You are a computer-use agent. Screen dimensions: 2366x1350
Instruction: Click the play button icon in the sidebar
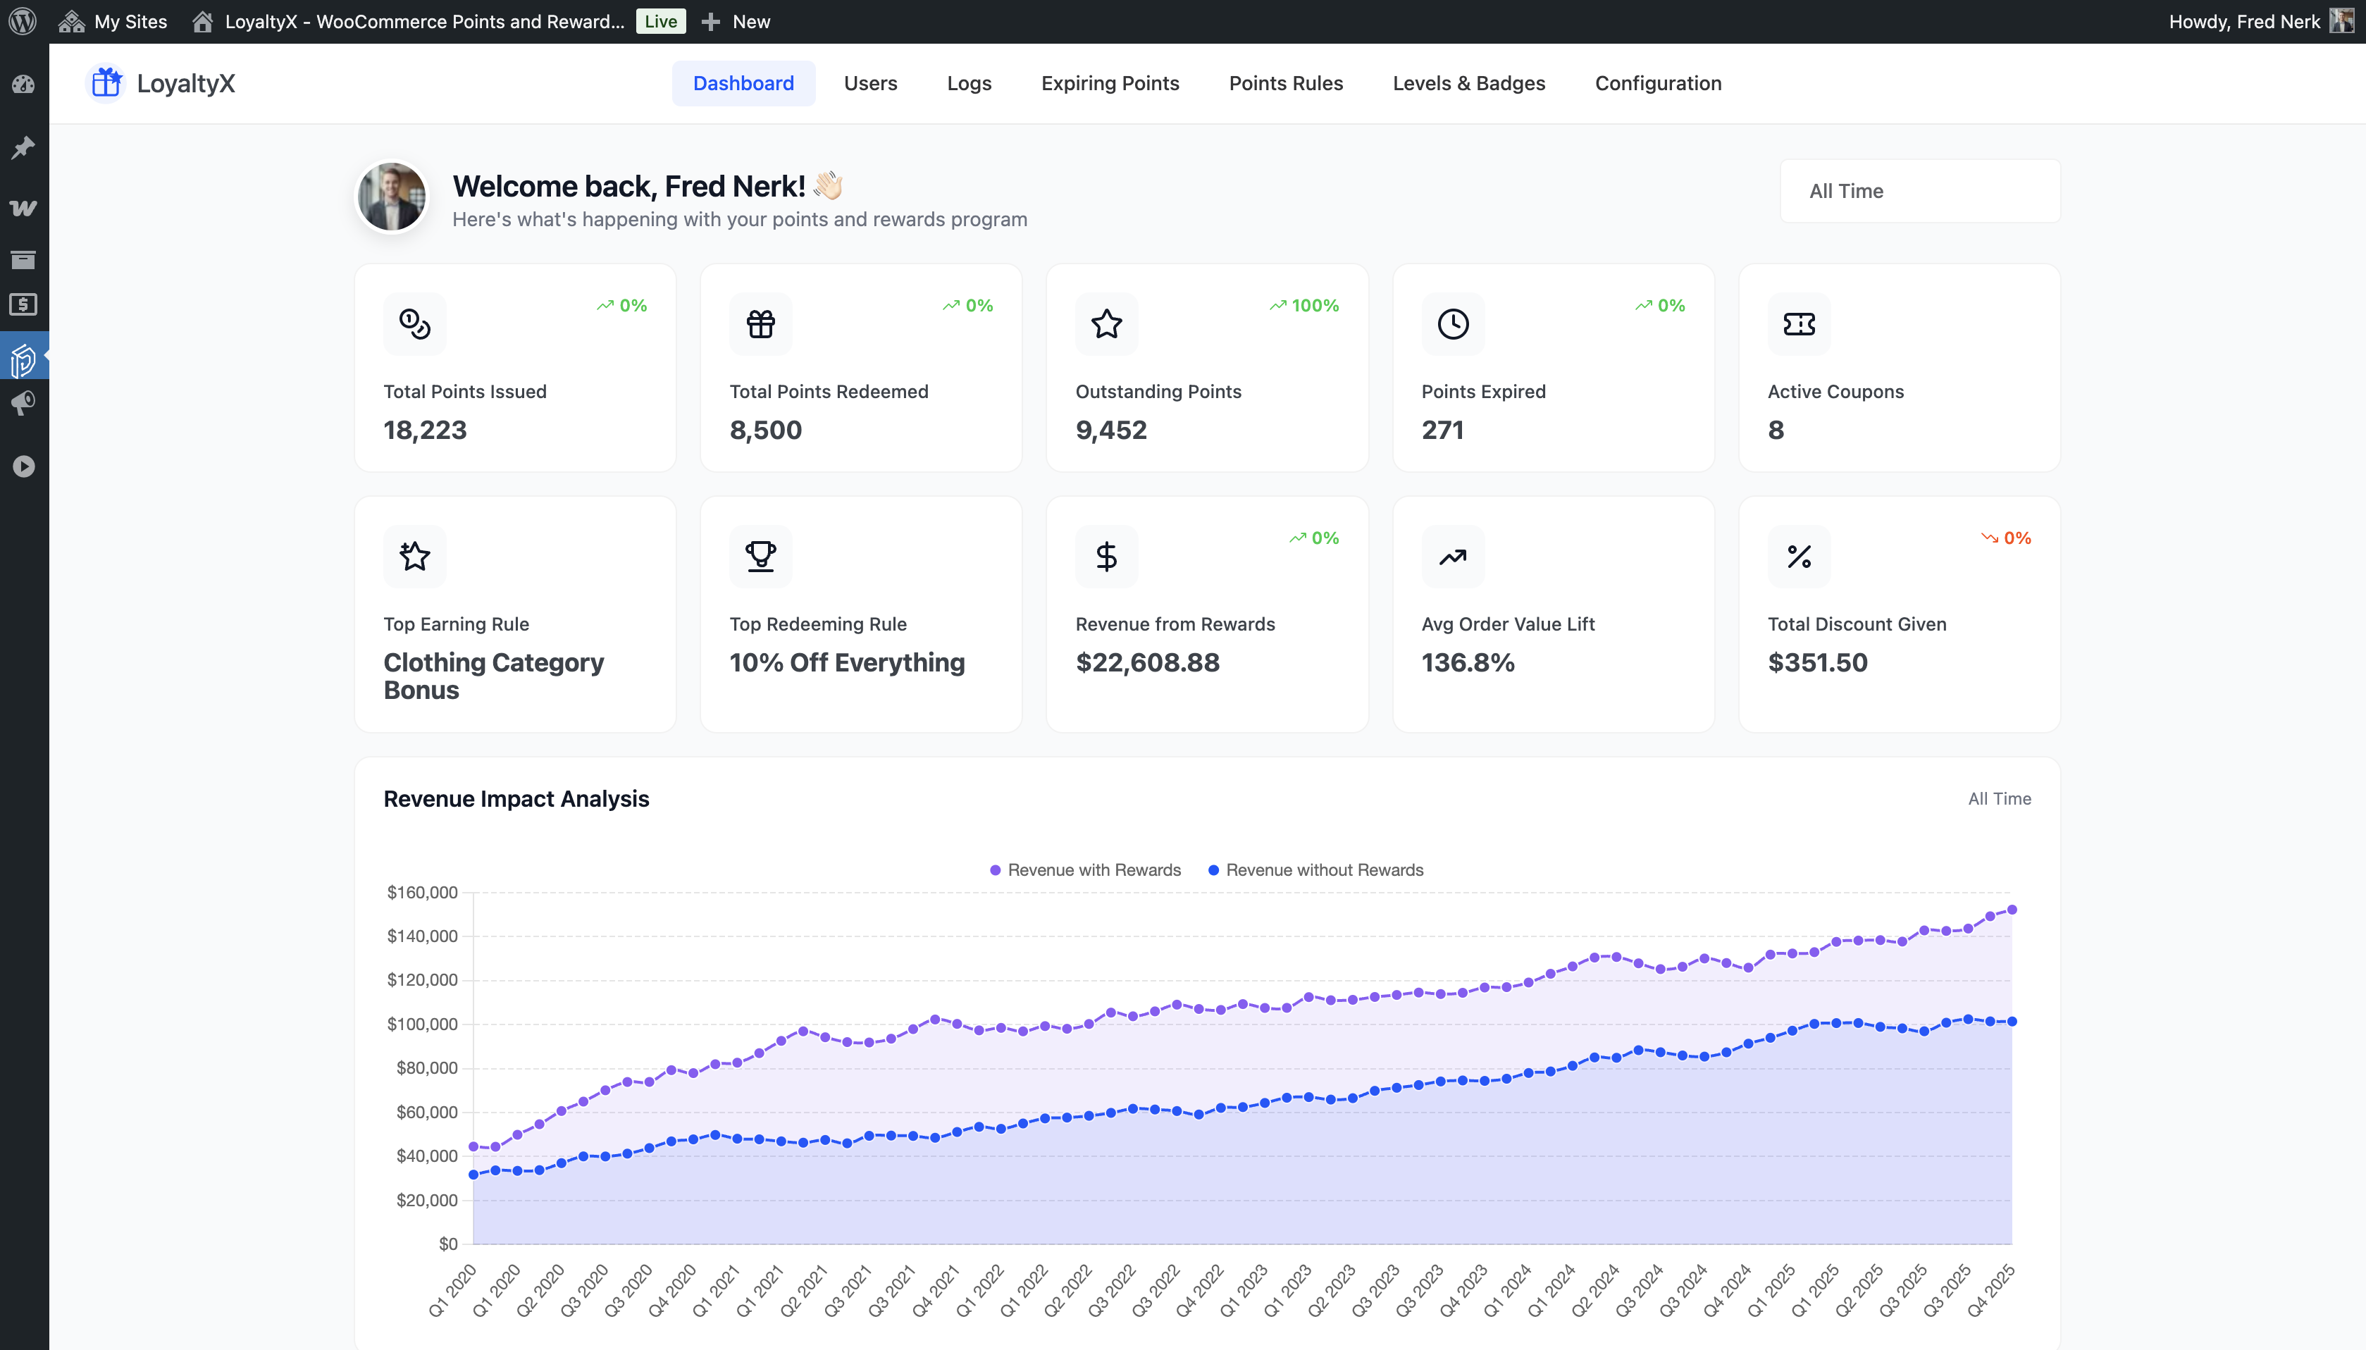pos(24,466)
